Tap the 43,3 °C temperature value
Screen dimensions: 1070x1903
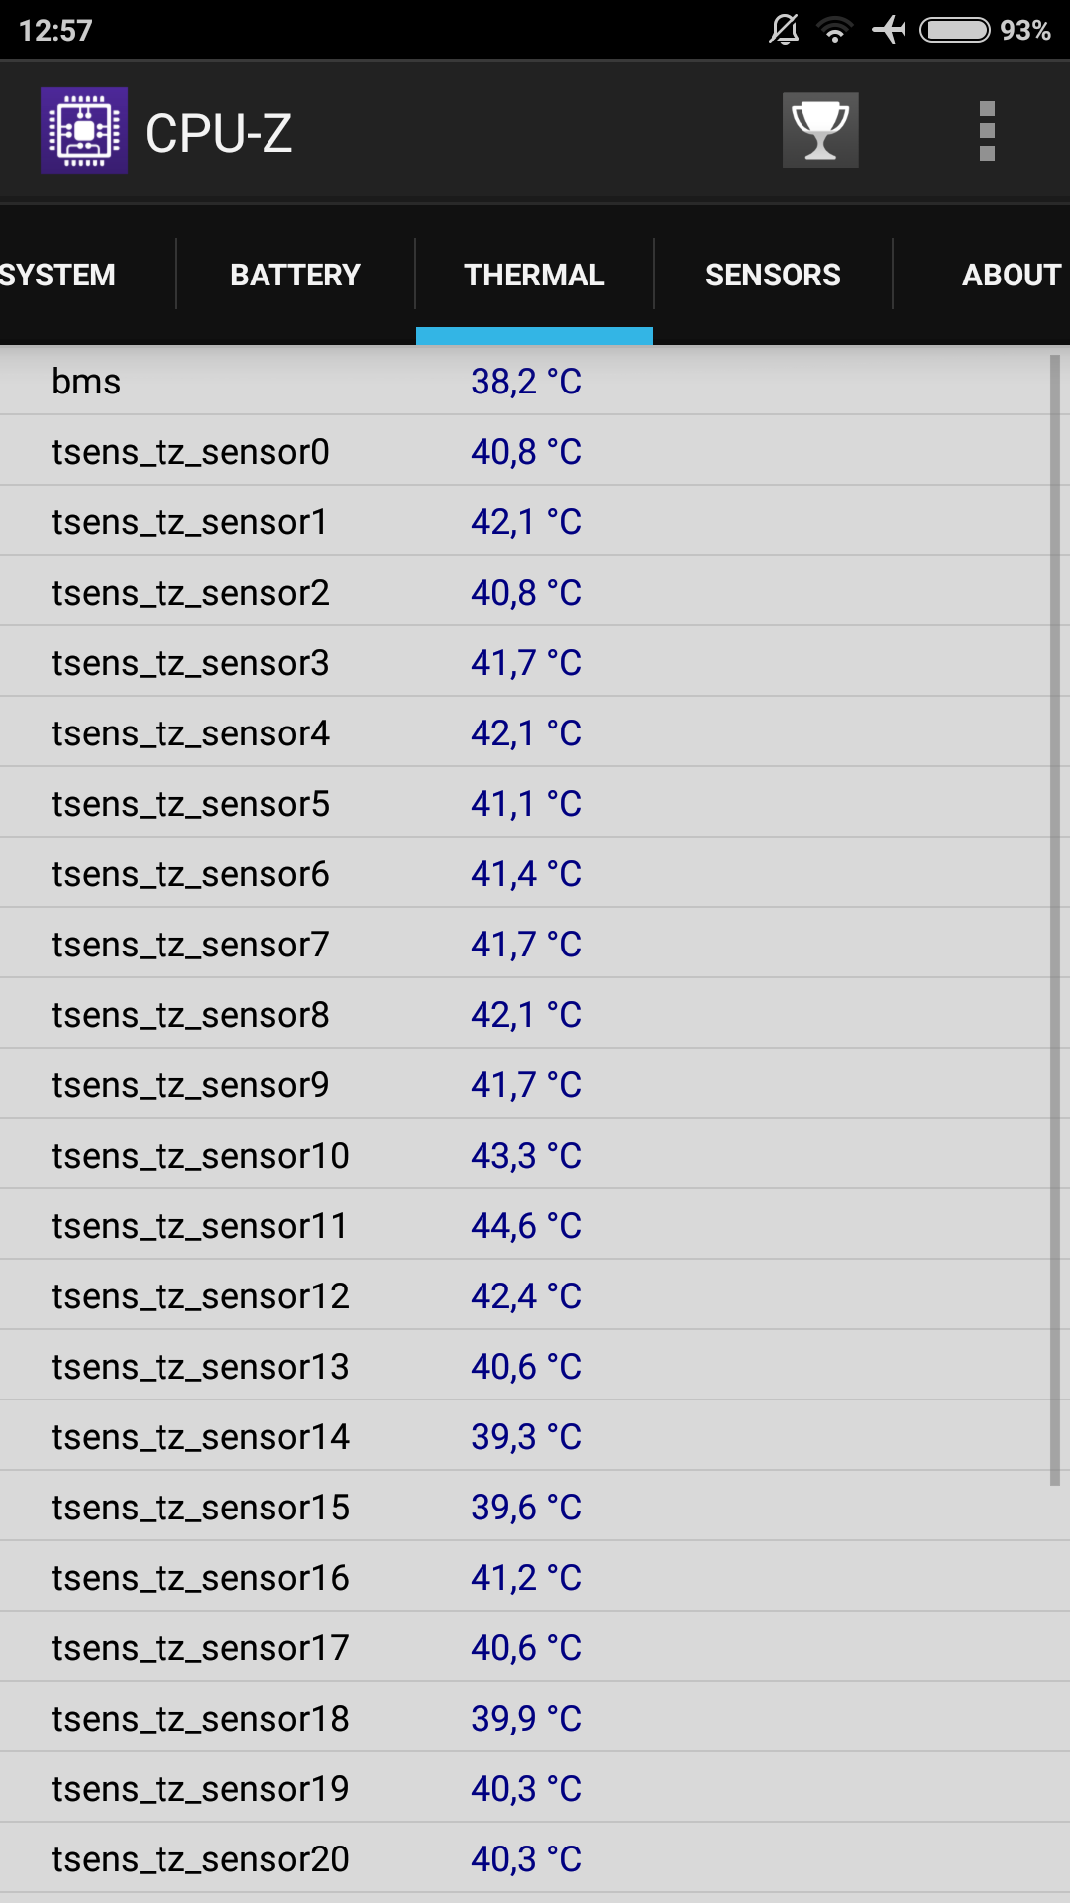pos(525,1156)
